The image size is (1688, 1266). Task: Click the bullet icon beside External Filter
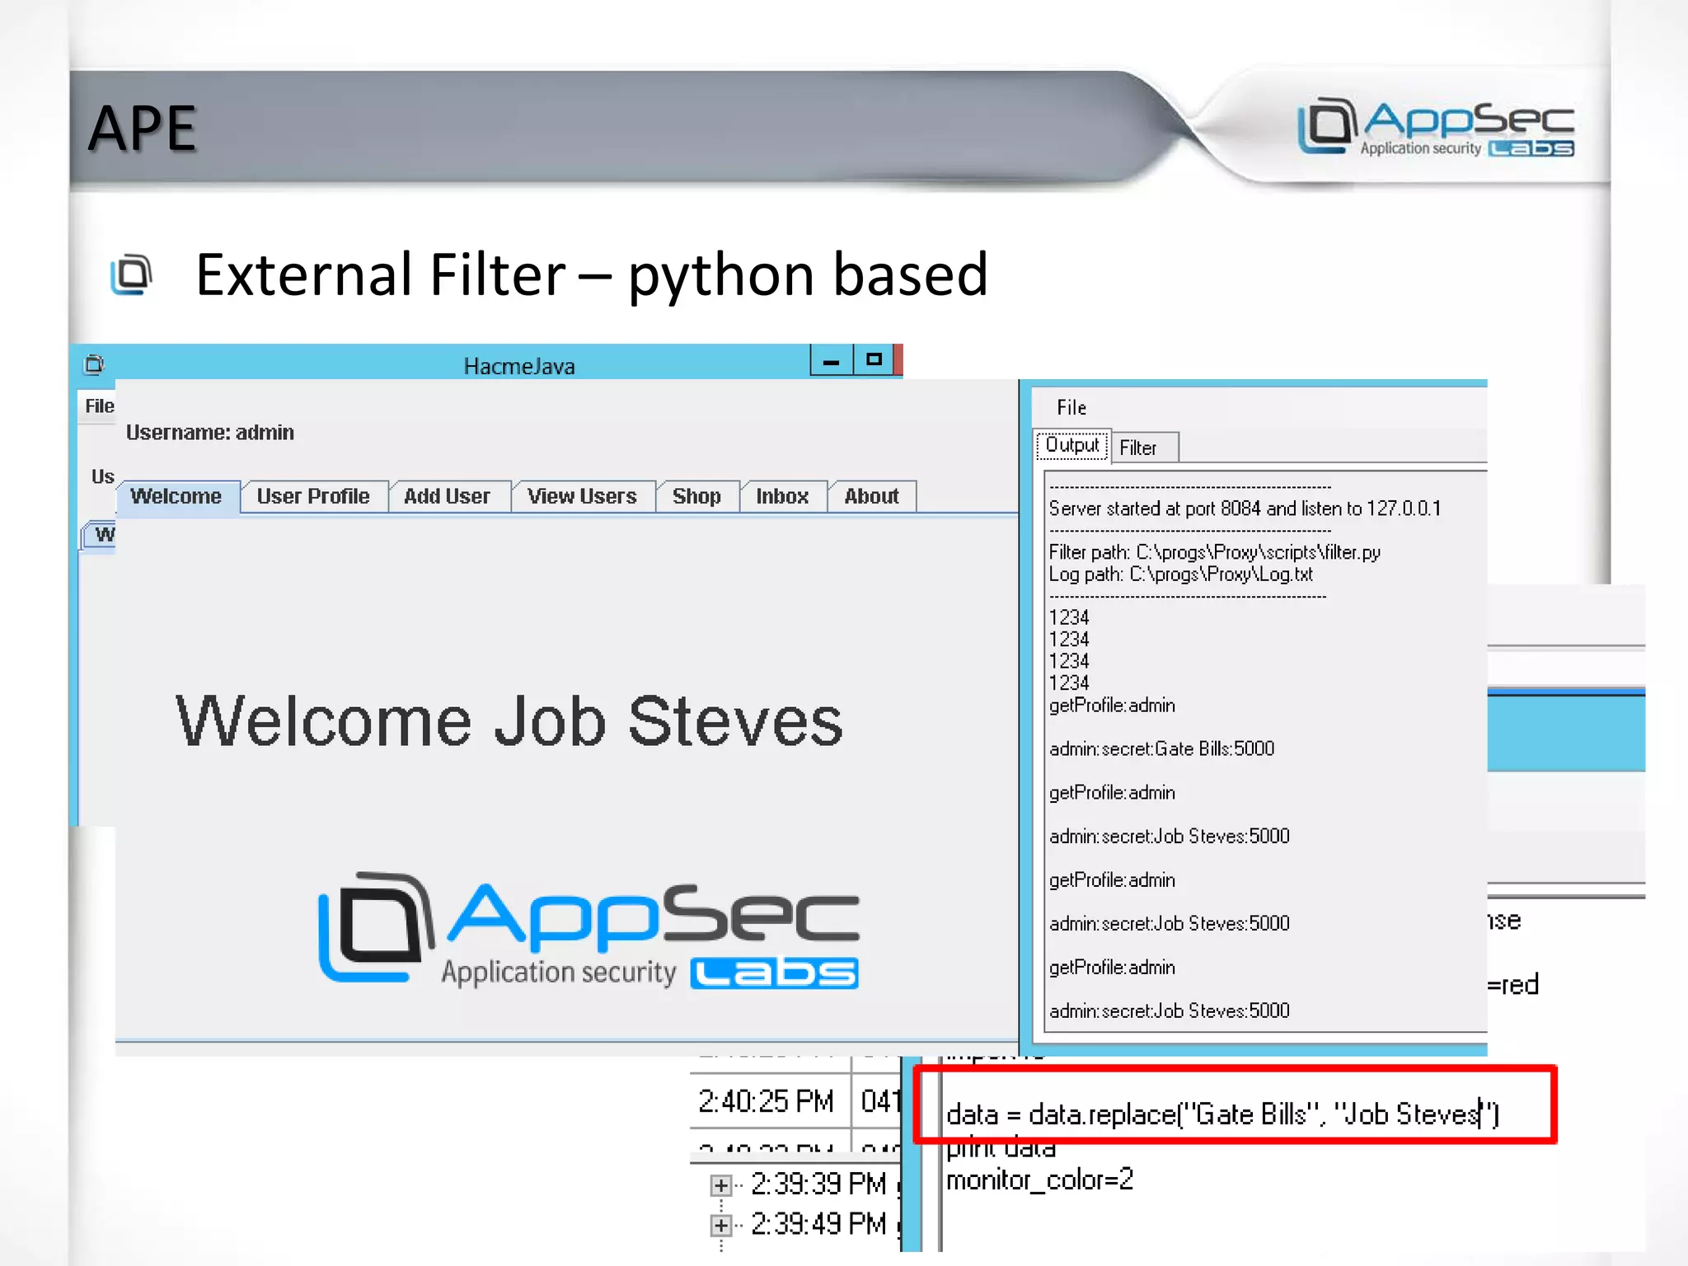132,274
